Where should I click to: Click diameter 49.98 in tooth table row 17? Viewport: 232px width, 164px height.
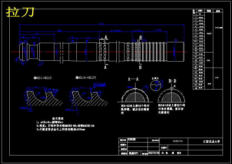click(x=201, y=63)
